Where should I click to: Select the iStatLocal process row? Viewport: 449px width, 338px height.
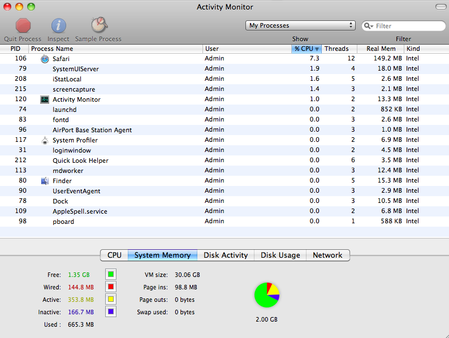pyautogui.click(x=225, y=79)
